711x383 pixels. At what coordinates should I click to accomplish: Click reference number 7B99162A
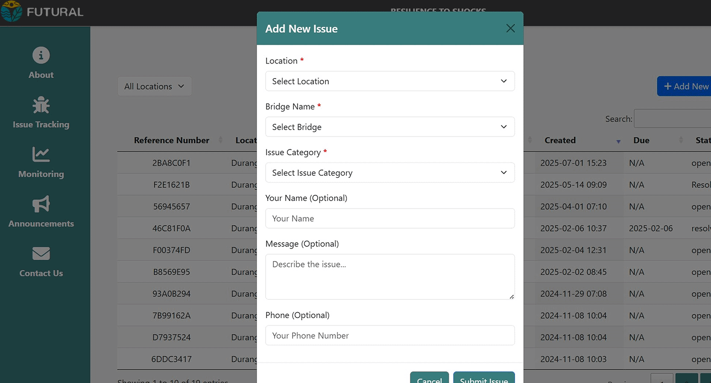click(x=171, y=315)
